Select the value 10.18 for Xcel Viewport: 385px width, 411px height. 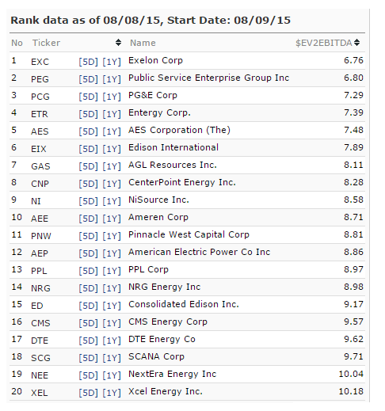click(x=351, y=391)
